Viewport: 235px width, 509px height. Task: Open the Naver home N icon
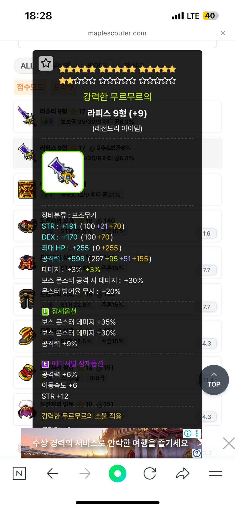[x=19, y=473]
